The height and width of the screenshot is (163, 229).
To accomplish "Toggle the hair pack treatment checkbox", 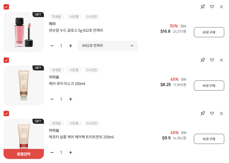I will (x=6, y=113).
